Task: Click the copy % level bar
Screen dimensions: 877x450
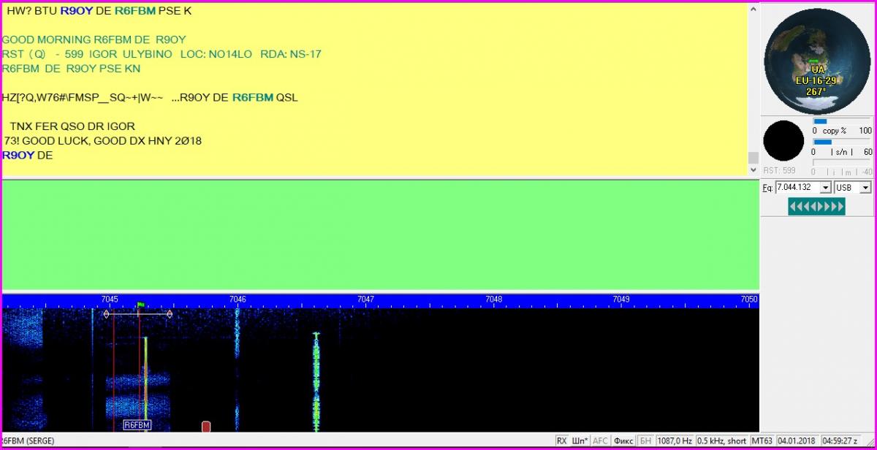Action: pos(842,121)
